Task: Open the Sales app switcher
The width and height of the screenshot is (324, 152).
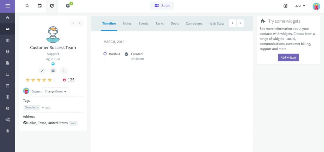Action: pos(162,6)
